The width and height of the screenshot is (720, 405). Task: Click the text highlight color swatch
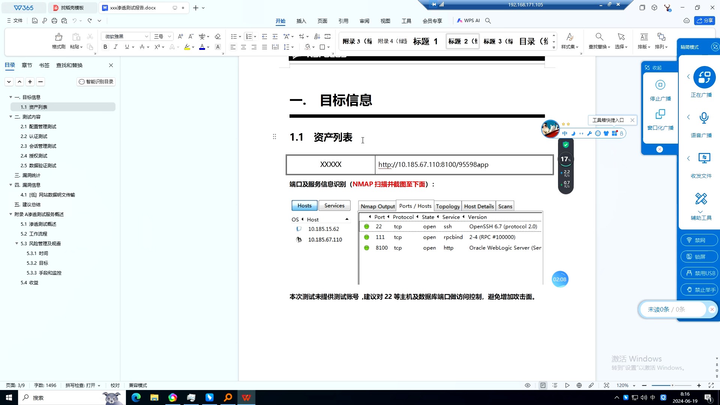pyautogui.click(x=187, y=47)
